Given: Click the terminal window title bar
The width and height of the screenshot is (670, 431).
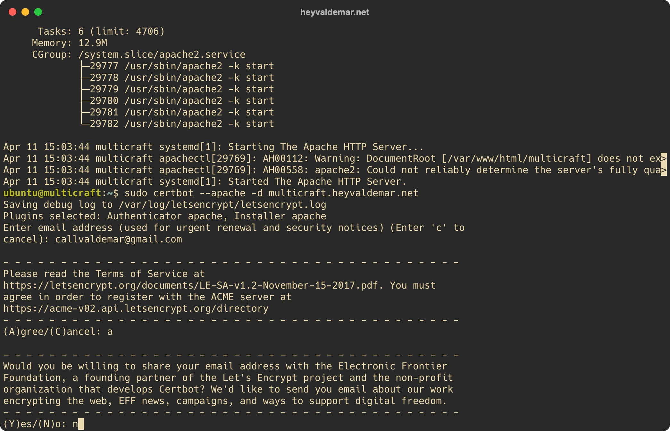Looking at the screenshot, I should point(335,12).
